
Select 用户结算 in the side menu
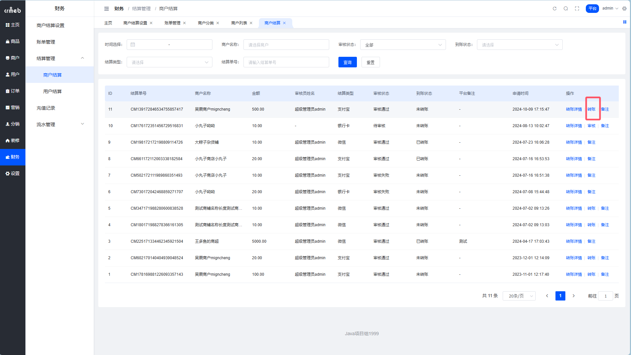click(x=52, y=91)
